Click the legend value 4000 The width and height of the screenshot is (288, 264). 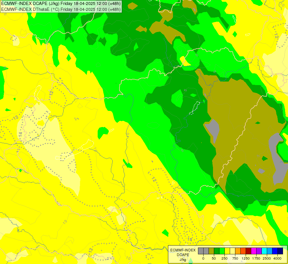[x=277, y=258]
